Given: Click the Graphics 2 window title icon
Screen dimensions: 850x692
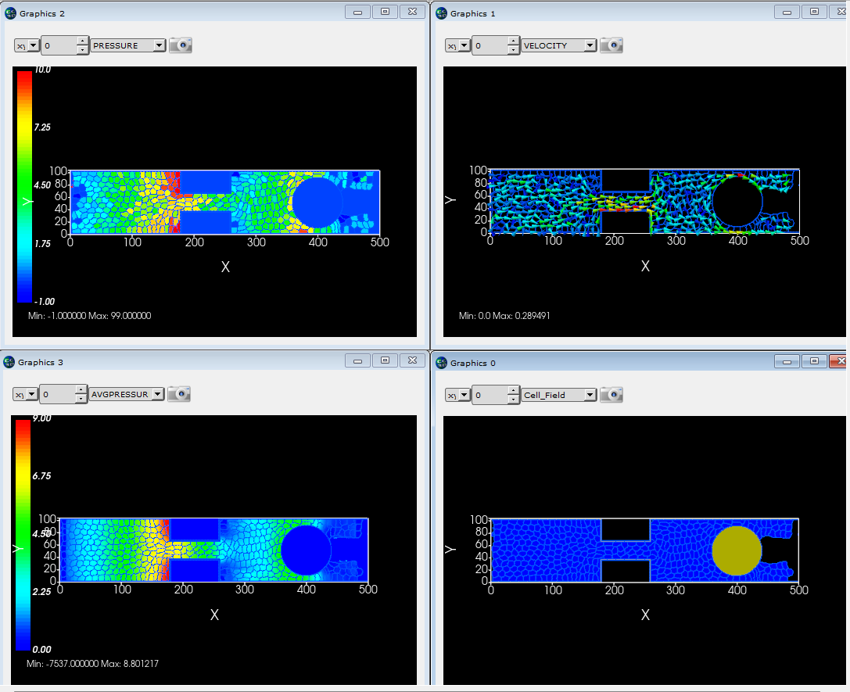Looking at the screenshot, I should 9,13.
